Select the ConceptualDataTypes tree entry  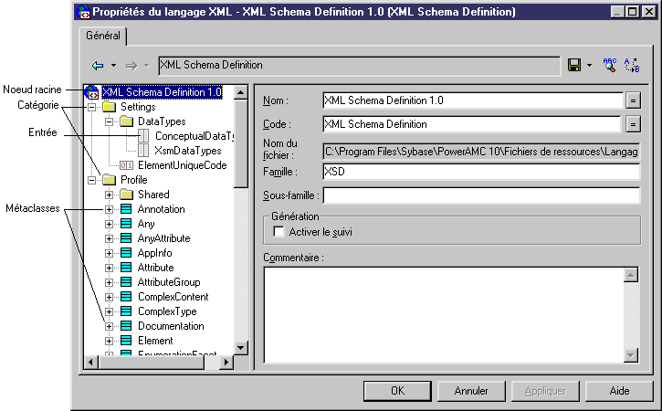[194, 136]
